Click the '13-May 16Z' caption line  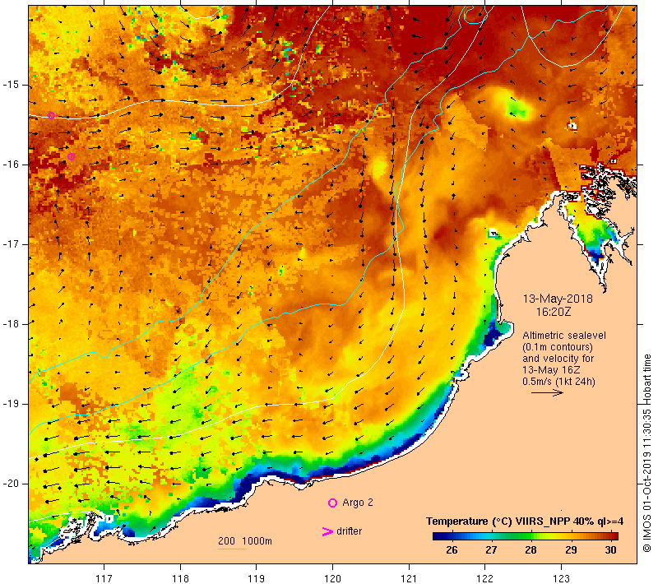point(551,369)
